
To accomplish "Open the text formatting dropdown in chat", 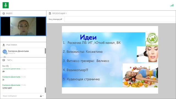I will coord(42,96).
